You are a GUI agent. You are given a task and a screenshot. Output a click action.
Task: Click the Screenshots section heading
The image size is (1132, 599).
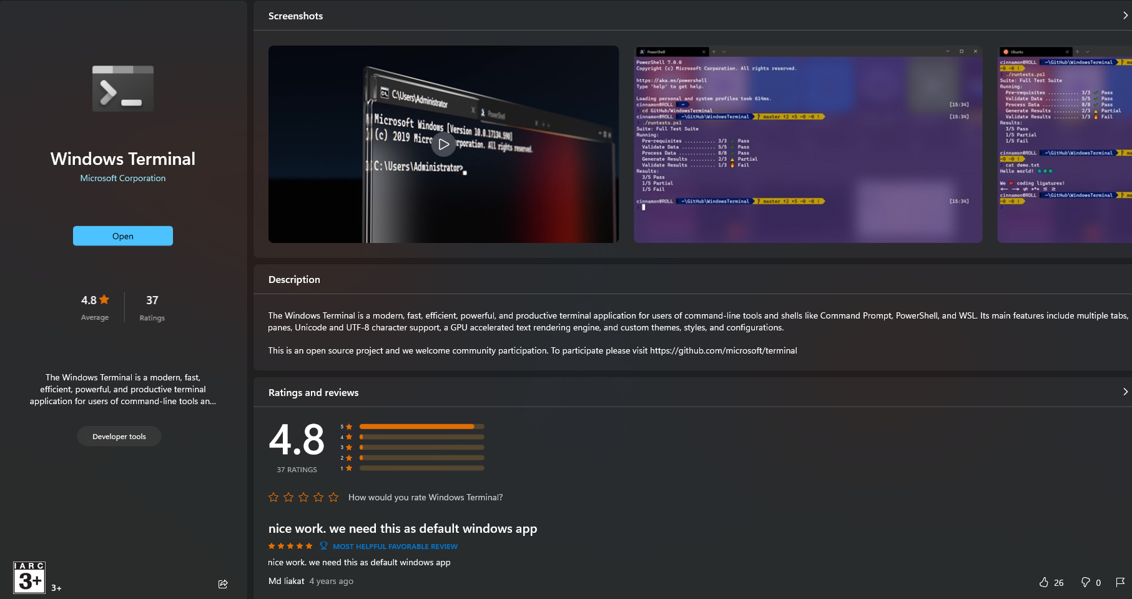296,16
